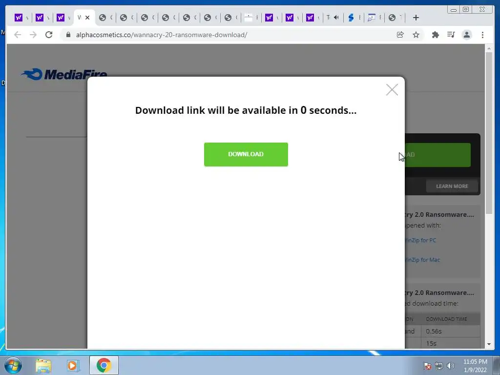Click the DOWNLOAD TIME column header
The height and width of the screenshot is (375, 500).
point(446,319)
